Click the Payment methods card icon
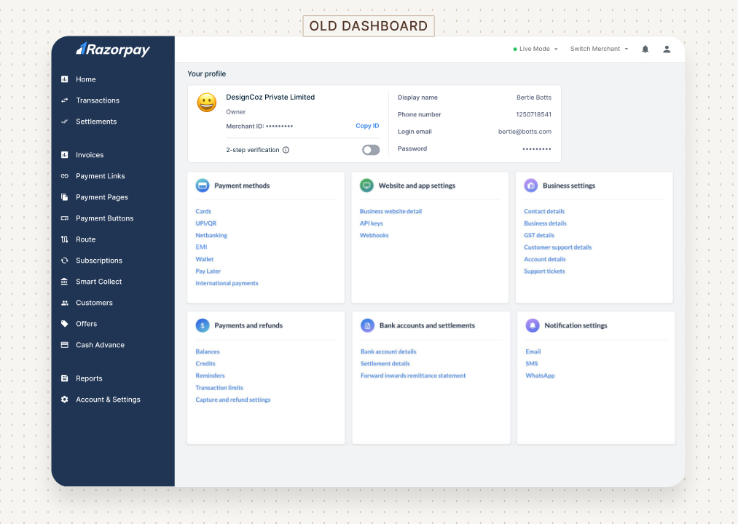 (x=203, y=186)
